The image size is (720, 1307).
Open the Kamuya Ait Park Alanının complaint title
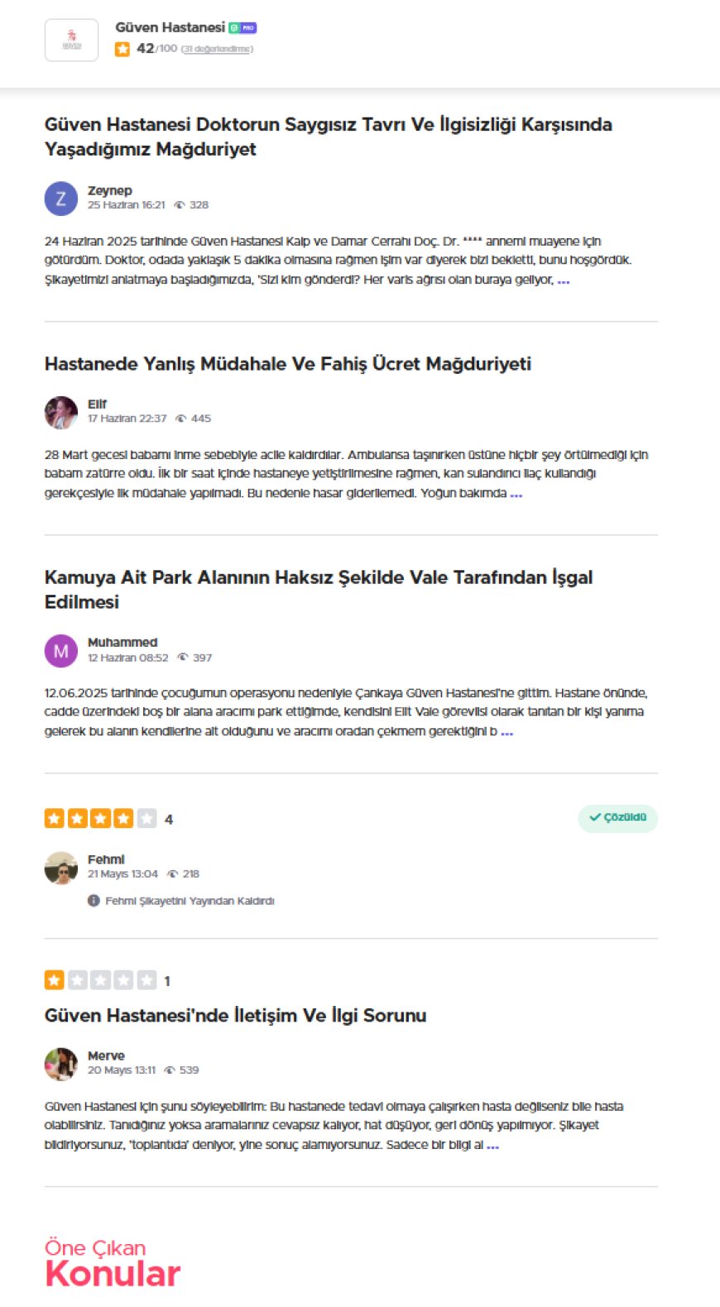pyautogui.click(x=319, y=589)
